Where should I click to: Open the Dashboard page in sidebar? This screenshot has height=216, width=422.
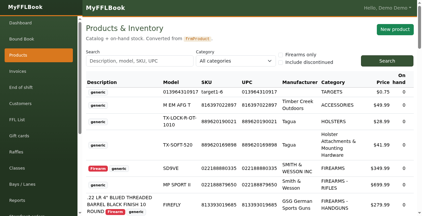coord(39,23)
